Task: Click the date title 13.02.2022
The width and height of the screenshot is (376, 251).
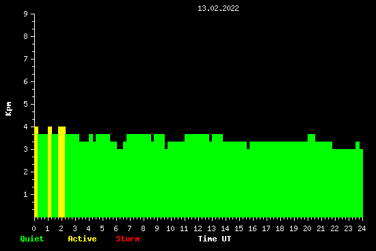Action: pyautogui.click(x=218, y=9)
